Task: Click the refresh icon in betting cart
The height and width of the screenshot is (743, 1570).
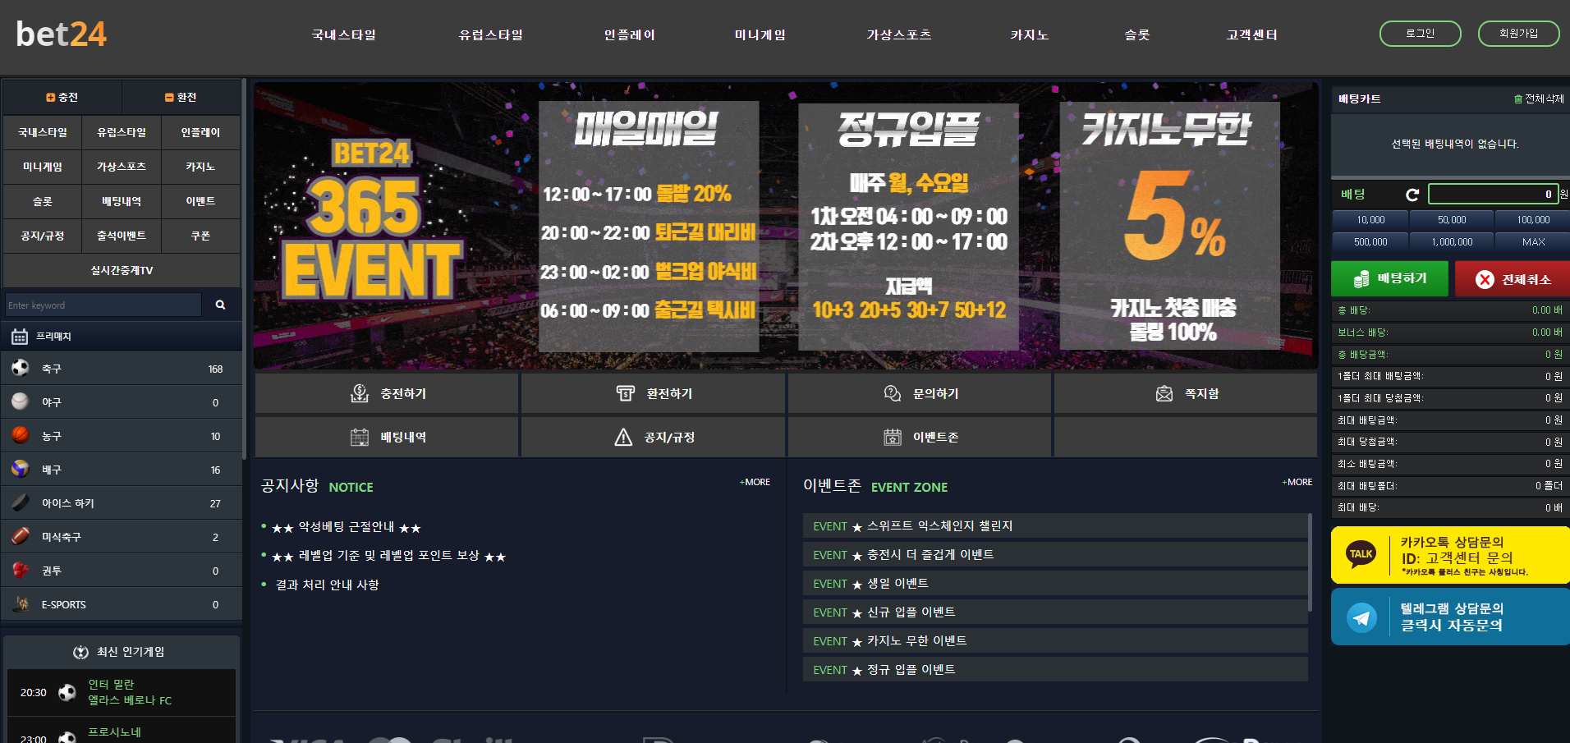Action: point(1412,195)
